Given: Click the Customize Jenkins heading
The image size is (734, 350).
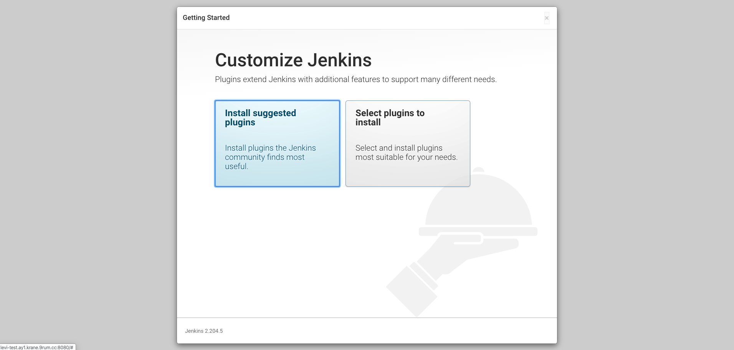Looking at the screenshot, I should pos(293,60).
